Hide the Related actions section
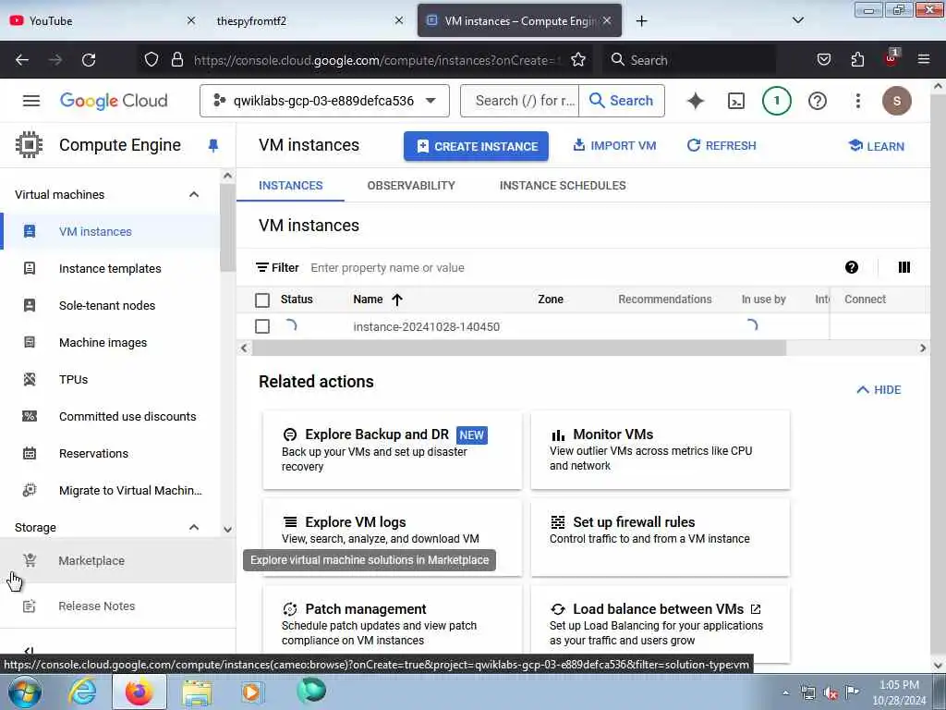Image resolution: width=946 pixels, height=710 pixels. pos(879,390)
